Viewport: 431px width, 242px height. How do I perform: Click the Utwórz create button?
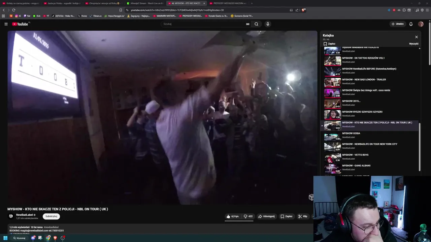click(x=397, y=24)
